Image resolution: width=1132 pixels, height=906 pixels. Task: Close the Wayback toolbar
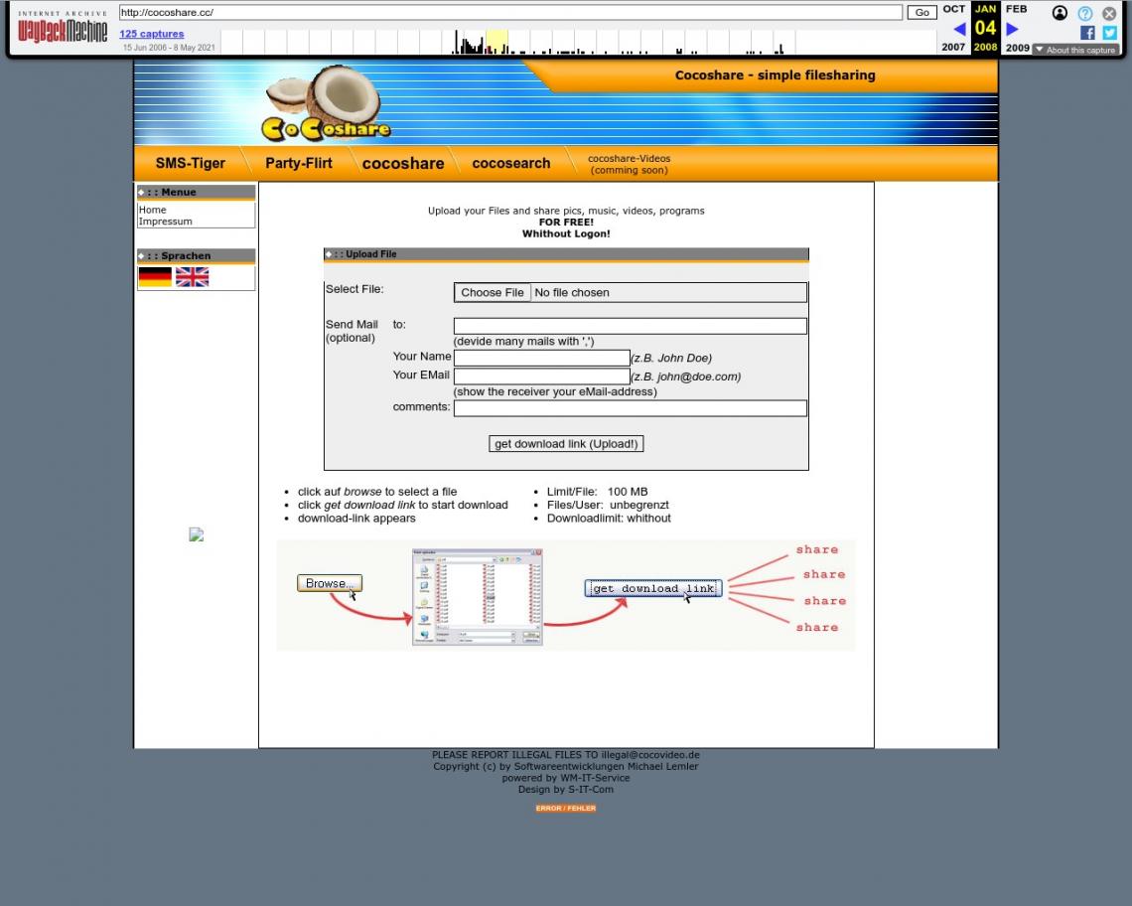pos(1109,13)
